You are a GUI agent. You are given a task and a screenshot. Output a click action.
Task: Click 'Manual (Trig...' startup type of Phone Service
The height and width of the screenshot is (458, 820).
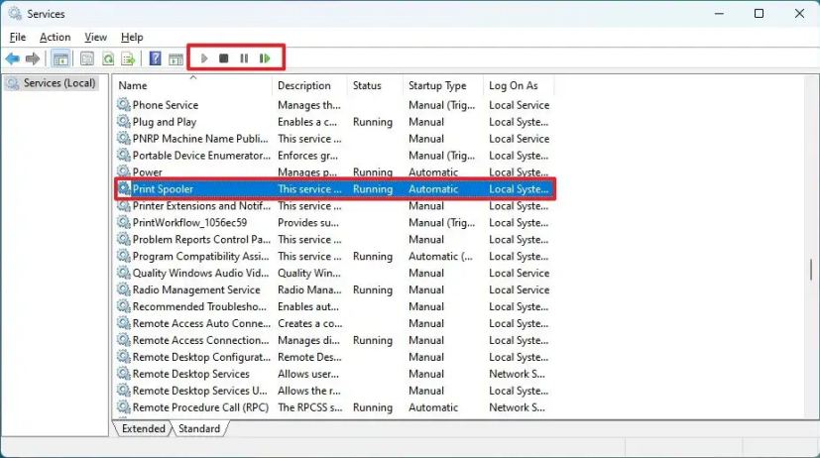[442, 105]
